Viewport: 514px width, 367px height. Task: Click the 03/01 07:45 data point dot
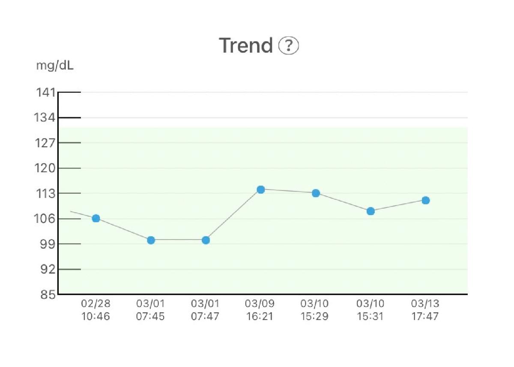point(151,240)
